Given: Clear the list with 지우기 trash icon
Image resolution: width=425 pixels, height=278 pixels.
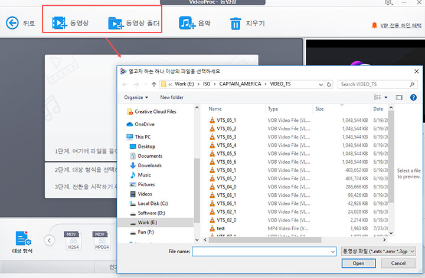Looking at the screenshot, I should pos(247,23).
